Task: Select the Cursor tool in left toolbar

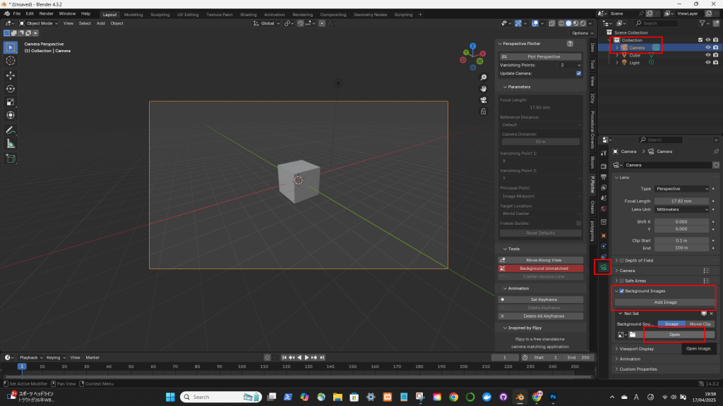Action: coord(11,61)
